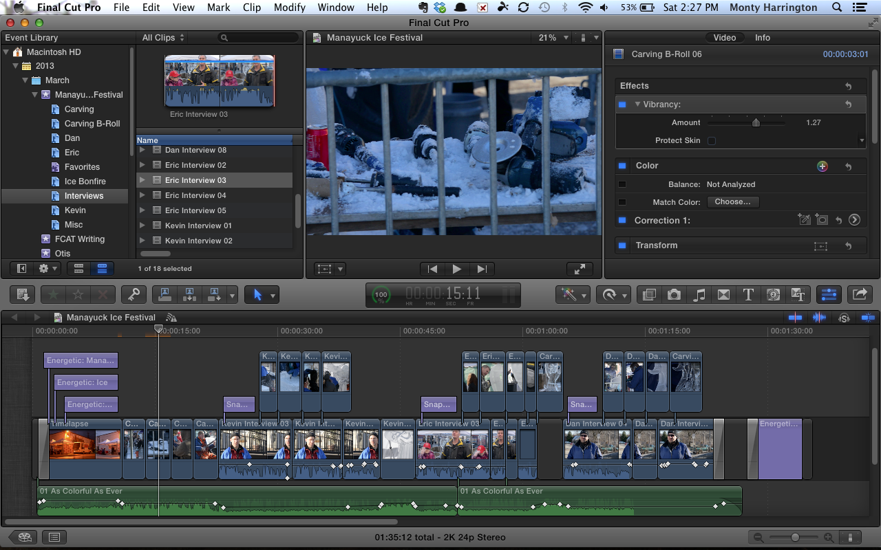This screenshot has height=550, width=881.
Task: Show Correction 1 in the Color Board
Action: pyautogui.click(x=854, y=220)
